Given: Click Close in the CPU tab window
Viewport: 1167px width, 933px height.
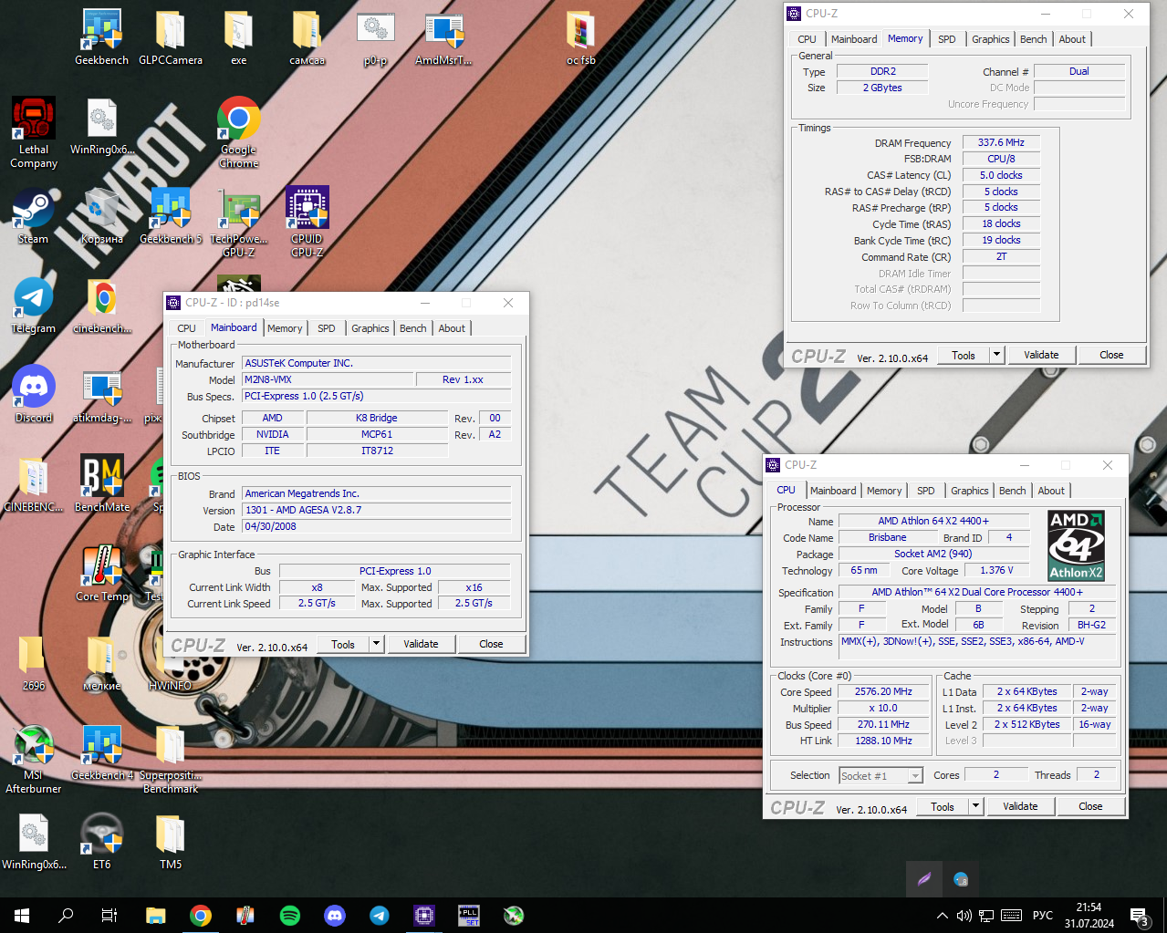Looking at the screenshot, I should pyautogui.click(x=1090, y=806).
